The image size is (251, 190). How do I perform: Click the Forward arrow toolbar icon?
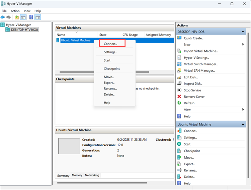coord(9,17)
